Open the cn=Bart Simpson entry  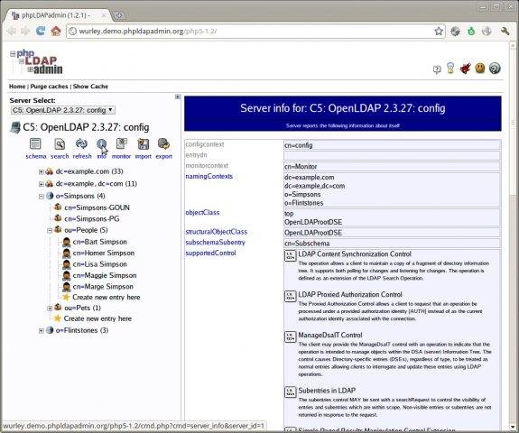99,242
